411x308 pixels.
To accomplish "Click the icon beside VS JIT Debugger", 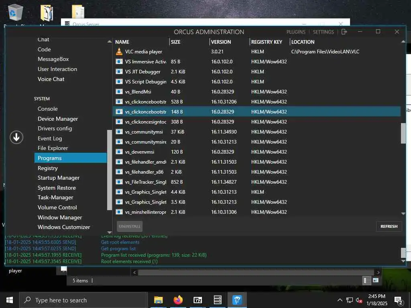I will 119,71.
